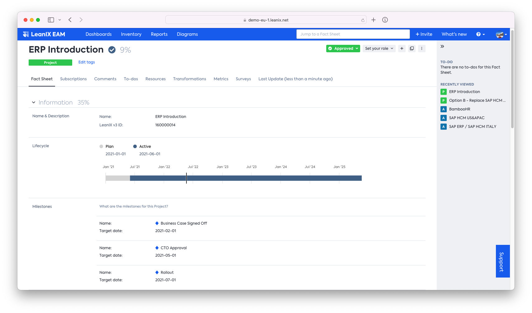Click the Edit tags link
The width and height of the screenshot is (532, 313).
click(x=87, y=62)
